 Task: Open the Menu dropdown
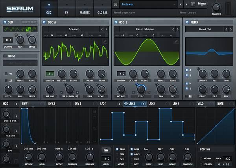(x=202, y=4)
